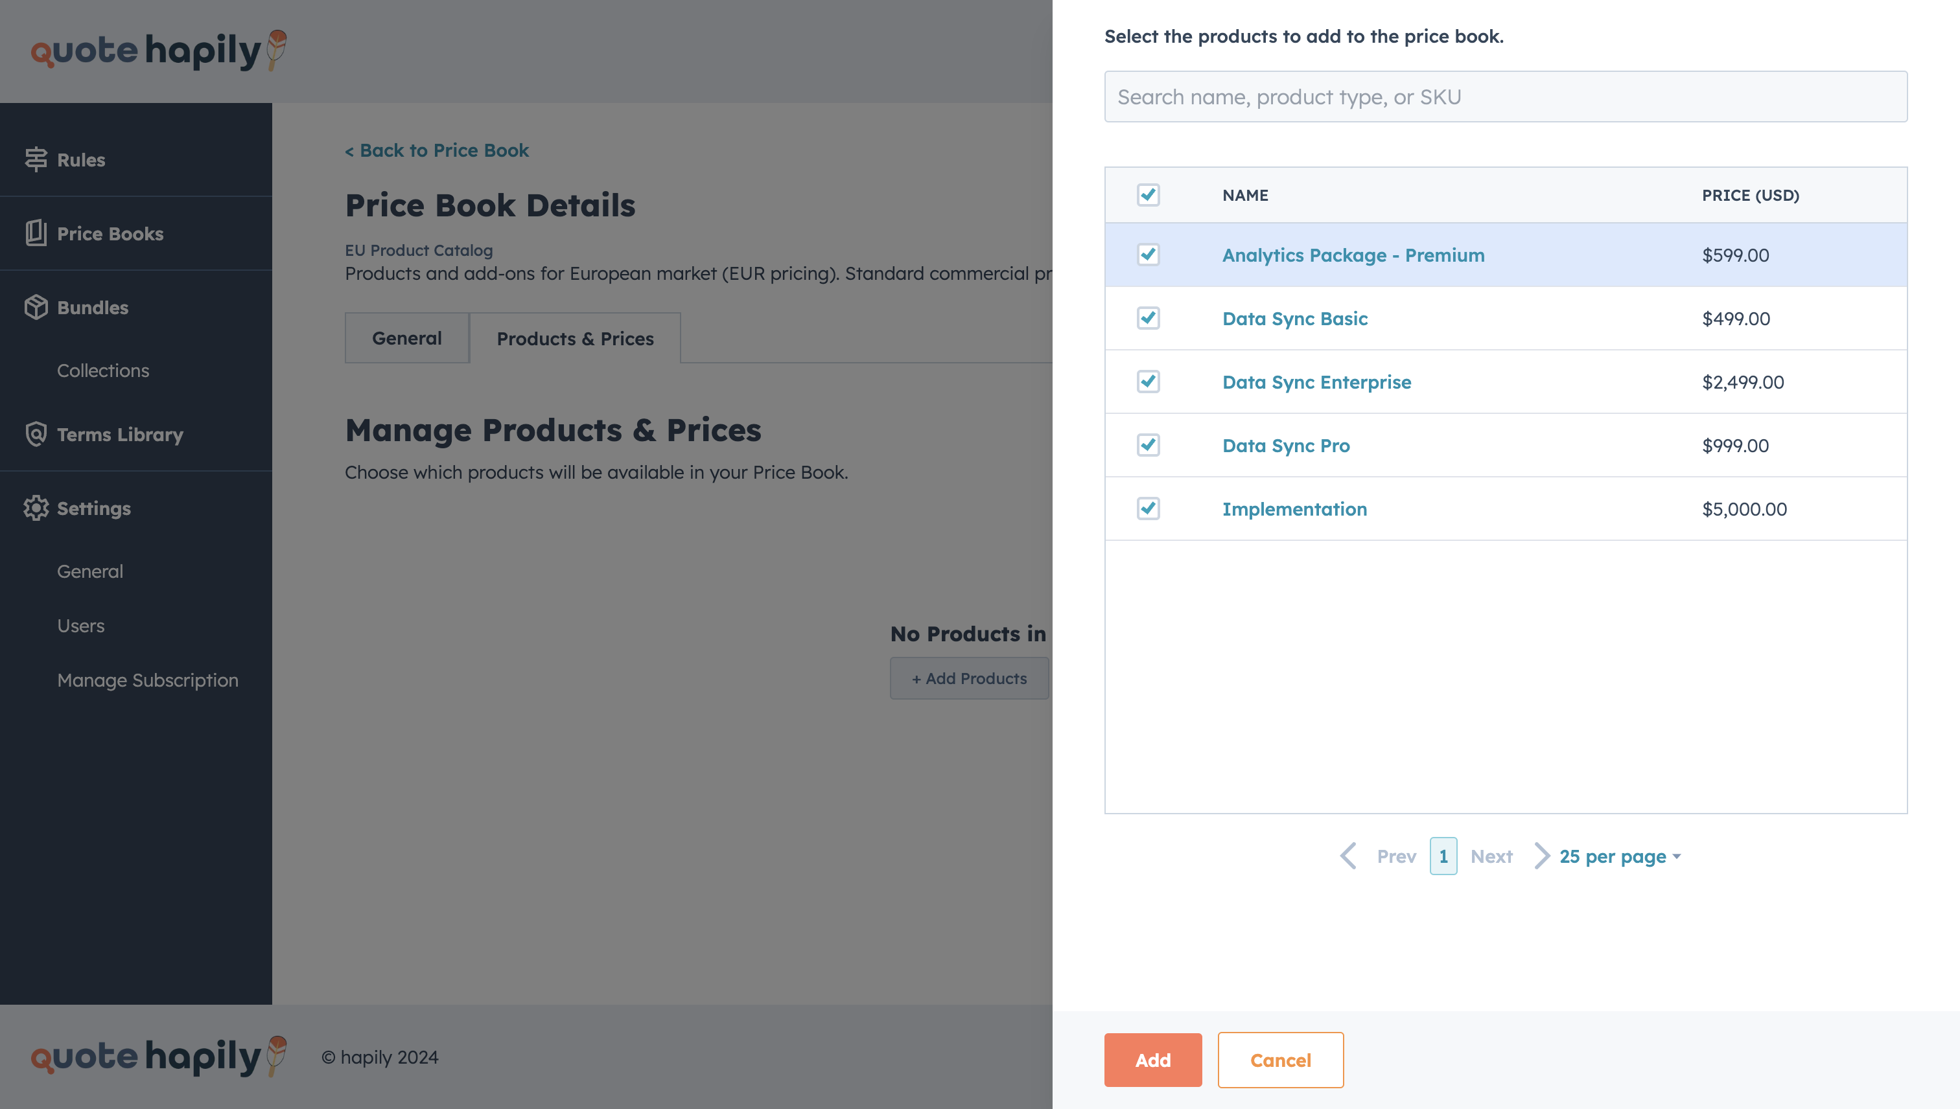This screenshot has width=1960, height=1109.
Task: Click Quote Hapily logo at top
Action: [x=160, y=51]
